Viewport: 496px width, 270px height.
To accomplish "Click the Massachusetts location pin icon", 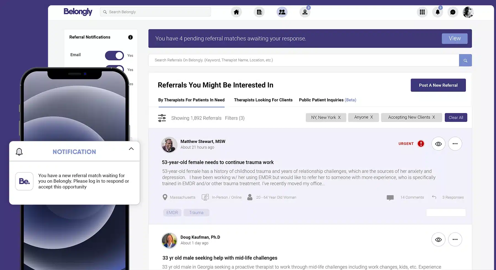I will click(165, 197).
